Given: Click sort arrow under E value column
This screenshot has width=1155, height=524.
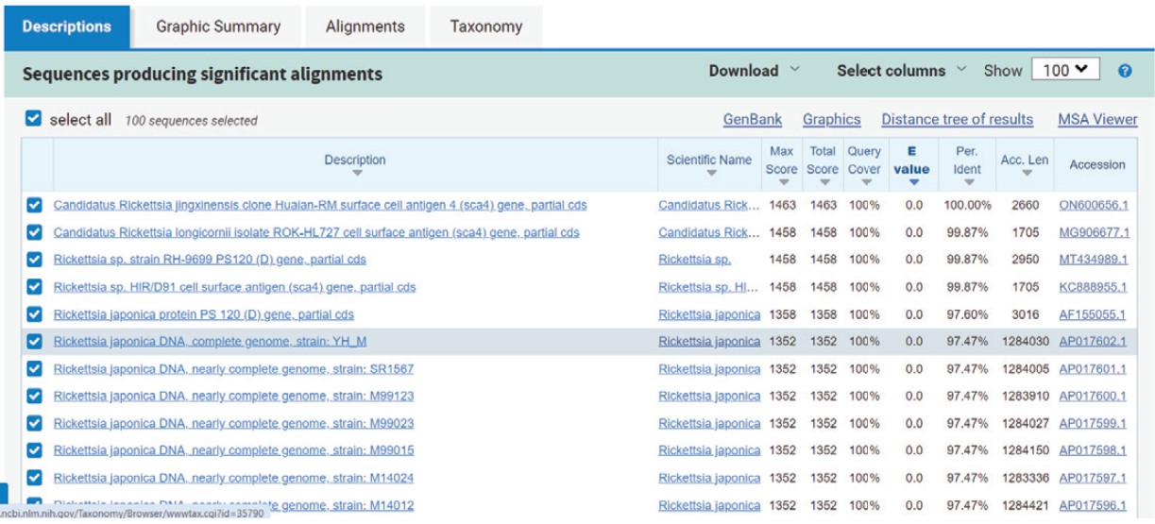Looking at the screenshot, I should click(912, 182).
